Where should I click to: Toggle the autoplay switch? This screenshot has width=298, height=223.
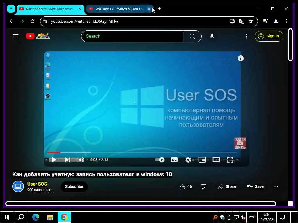[160, 160]
